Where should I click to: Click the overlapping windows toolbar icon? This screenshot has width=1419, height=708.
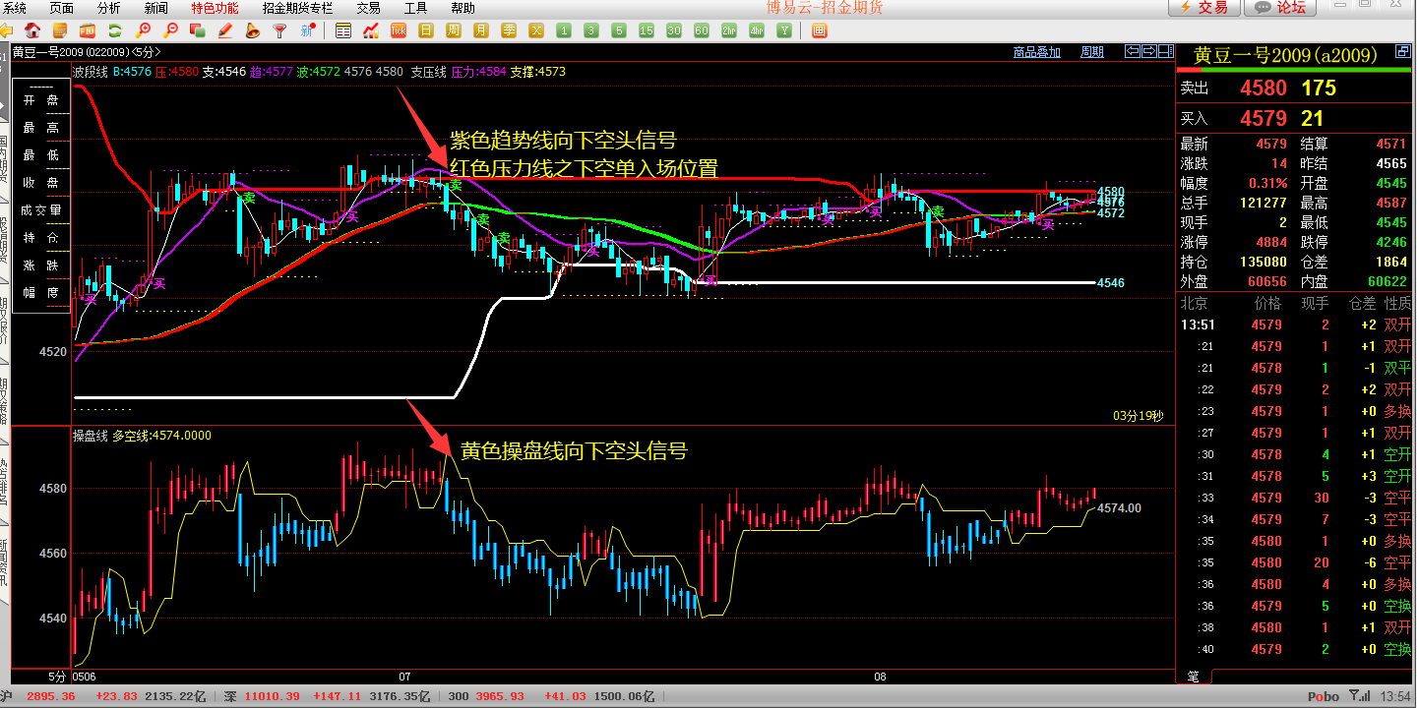click(x=198, y=30)
